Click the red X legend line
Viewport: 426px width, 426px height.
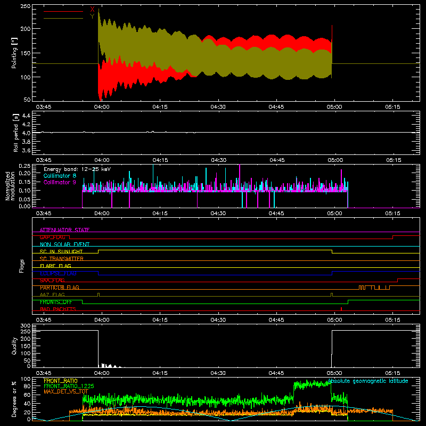pos(63,11)
